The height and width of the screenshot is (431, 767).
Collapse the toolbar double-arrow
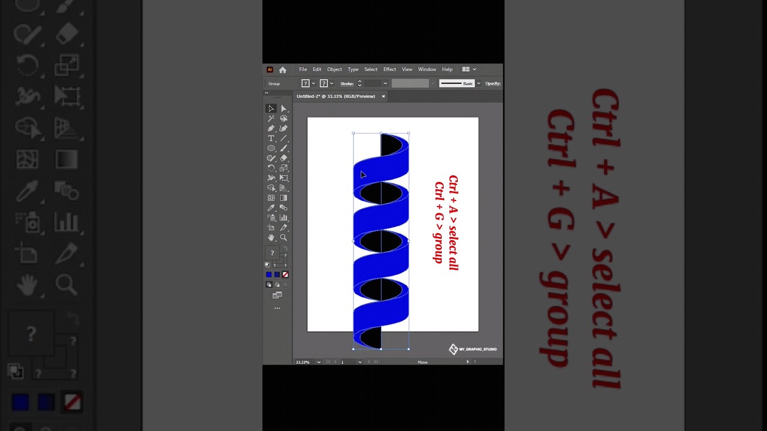(267, 93)
